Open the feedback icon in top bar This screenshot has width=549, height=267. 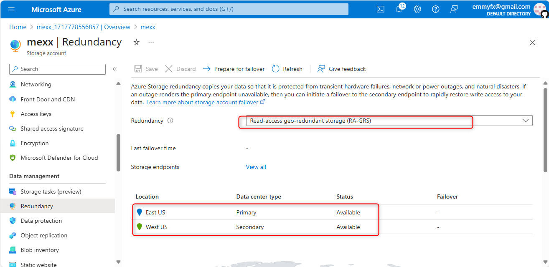click(454, 9)
